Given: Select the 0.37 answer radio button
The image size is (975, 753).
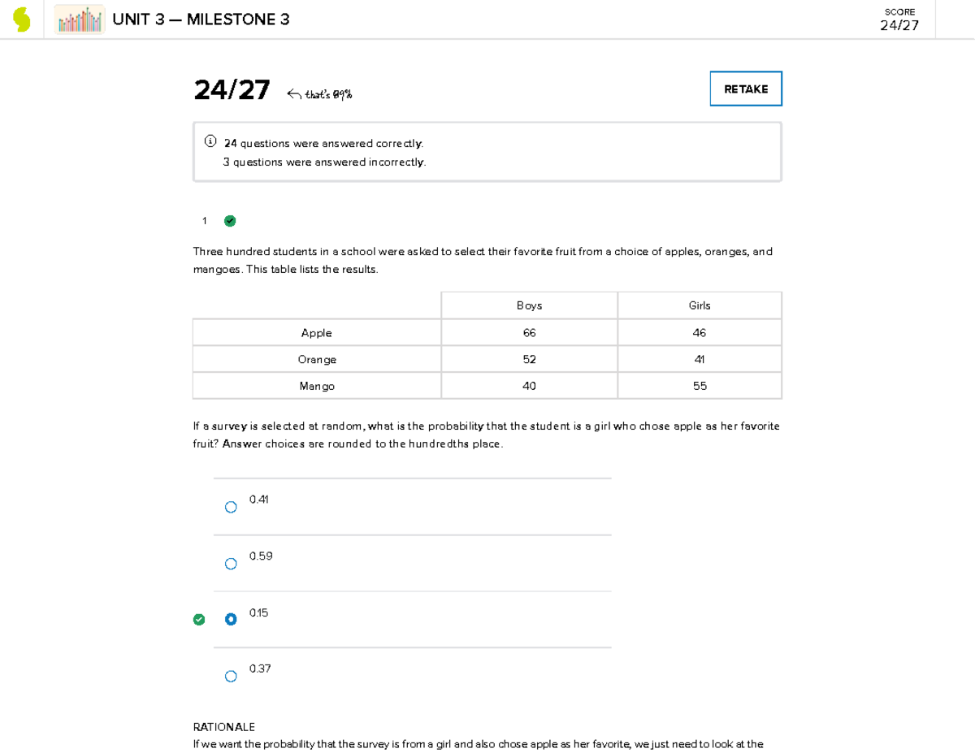Looking at the screenshot, I should (231, 676).
